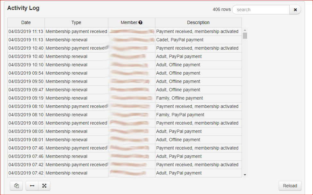Click the Reload button
Viewport: 313px width, 195px height.
[x=290, y=186]
